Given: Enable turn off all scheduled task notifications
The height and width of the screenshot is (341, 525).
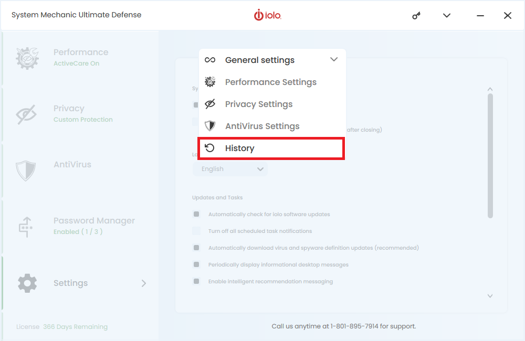Looking at the screenshot, I should [x=196, y=230].
